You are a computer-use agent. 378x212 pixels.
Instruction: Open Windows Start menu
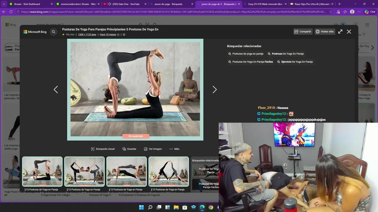click(141, 207)
